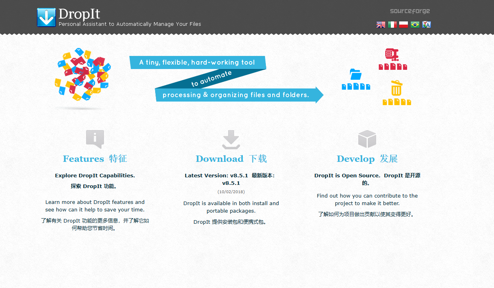This screenshot has width=494, height=288.
Task: Click 'A tiny, flexible, hard-working tool' banner
Action: [197, 62]
